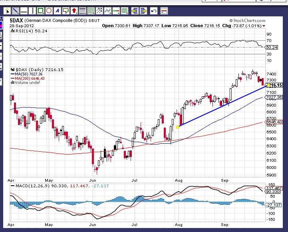
Task: Open the color palette properties icon
Action: 164,11
